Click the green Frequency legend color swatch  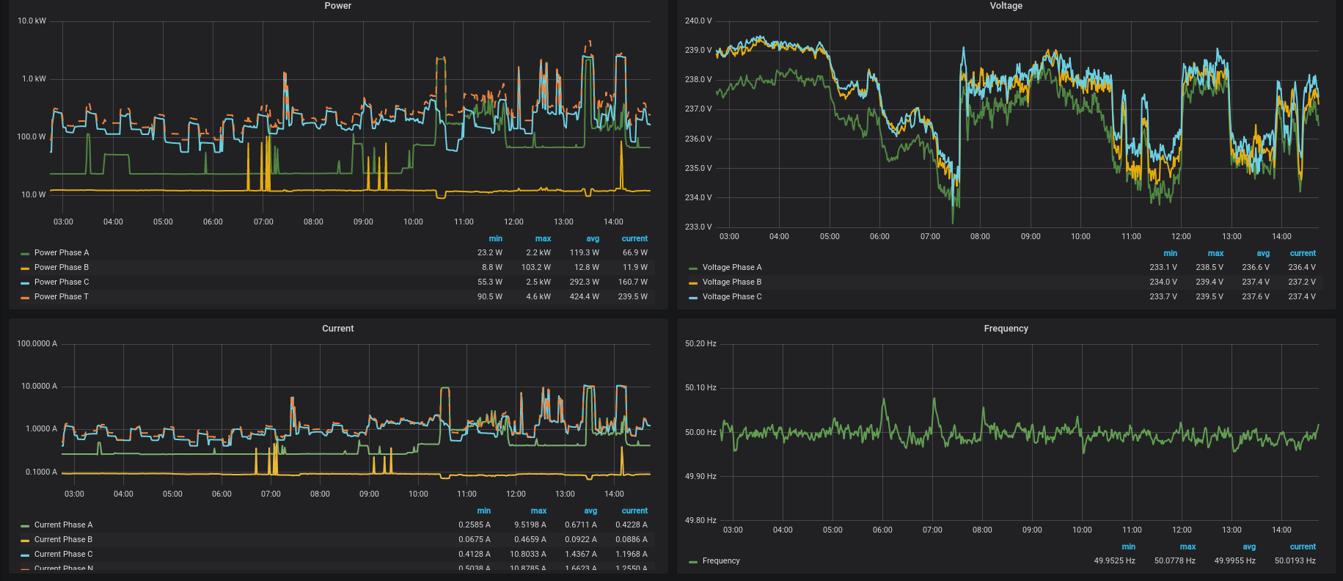pyautogui.click(x=693, y=561)
